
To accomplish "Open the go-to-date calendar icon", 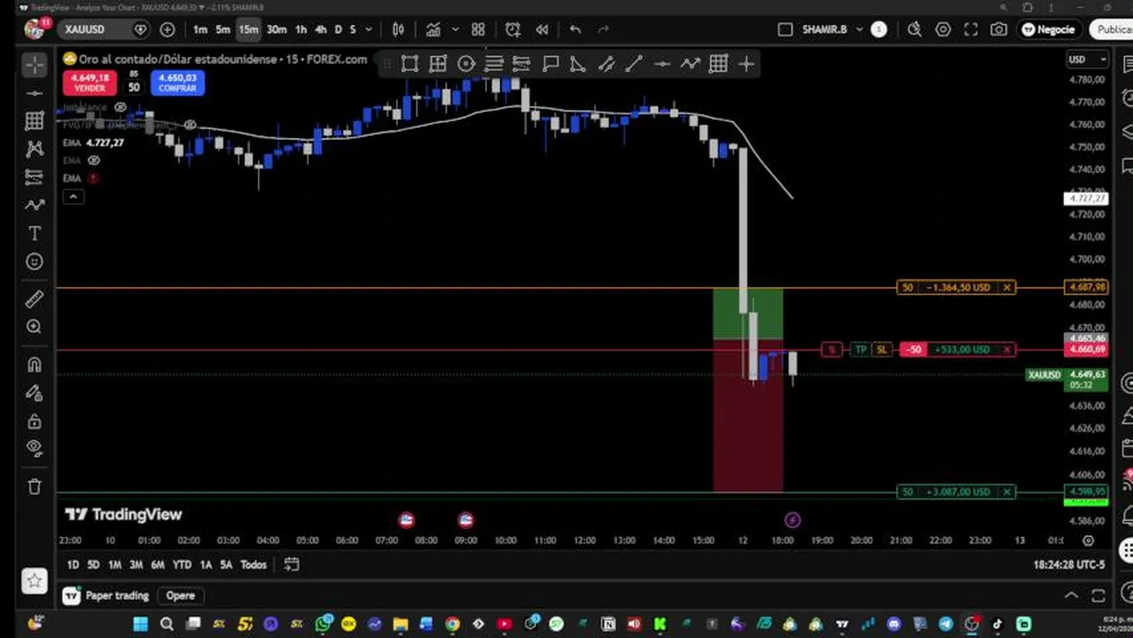I will (292, 564).
